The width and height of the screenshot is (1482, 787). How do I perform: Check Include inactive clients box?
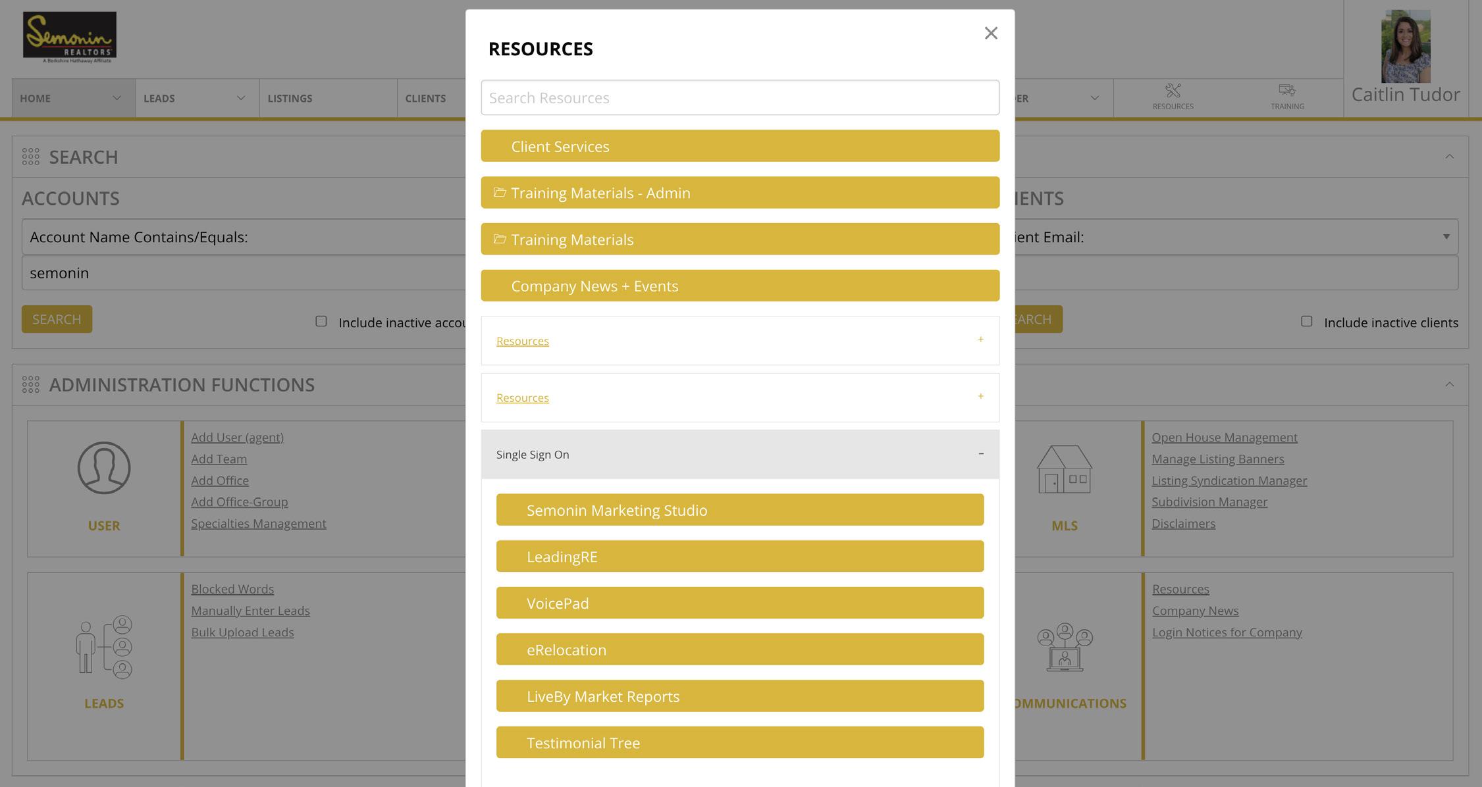click(x=1306, y=322)
